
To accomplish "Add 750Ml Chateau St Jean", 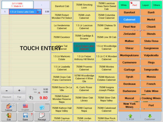I will pos(107,27).
